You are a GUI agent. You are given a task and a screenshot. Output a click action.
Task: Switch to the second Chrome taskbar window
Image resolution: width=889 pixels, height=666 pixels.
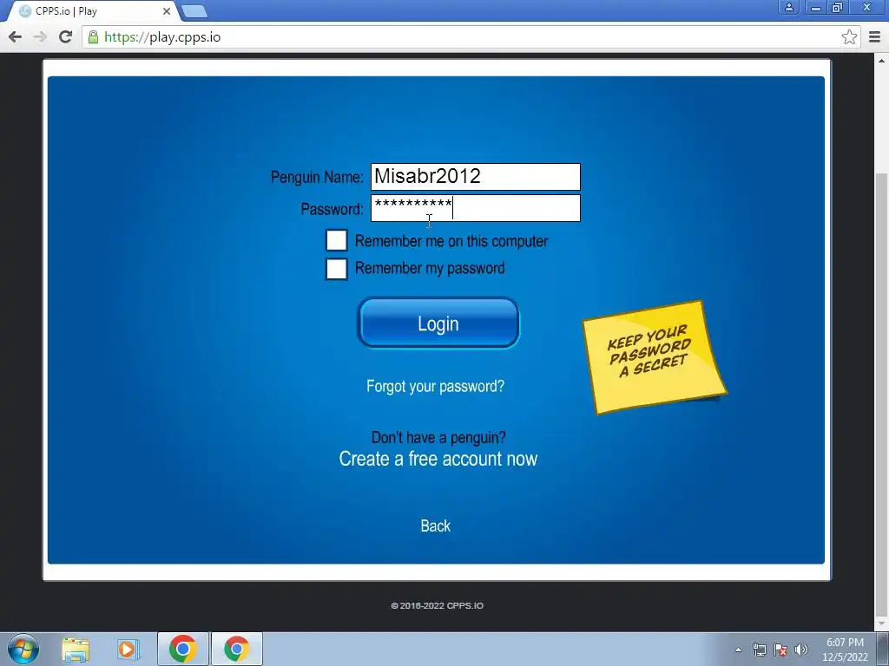(237, 649)
